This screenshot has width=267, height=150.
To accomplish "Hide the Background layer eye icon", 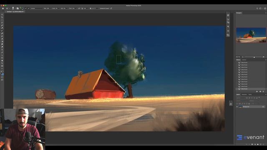I will click(x=237, y=107).
